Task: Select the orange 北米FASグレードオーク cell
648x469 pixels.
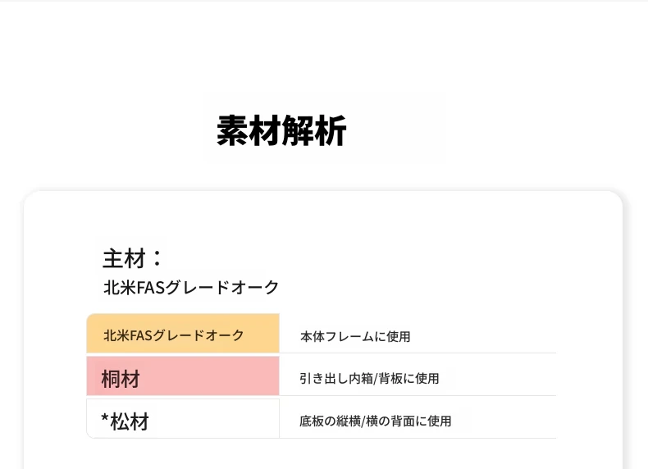Action: (183, 334)
